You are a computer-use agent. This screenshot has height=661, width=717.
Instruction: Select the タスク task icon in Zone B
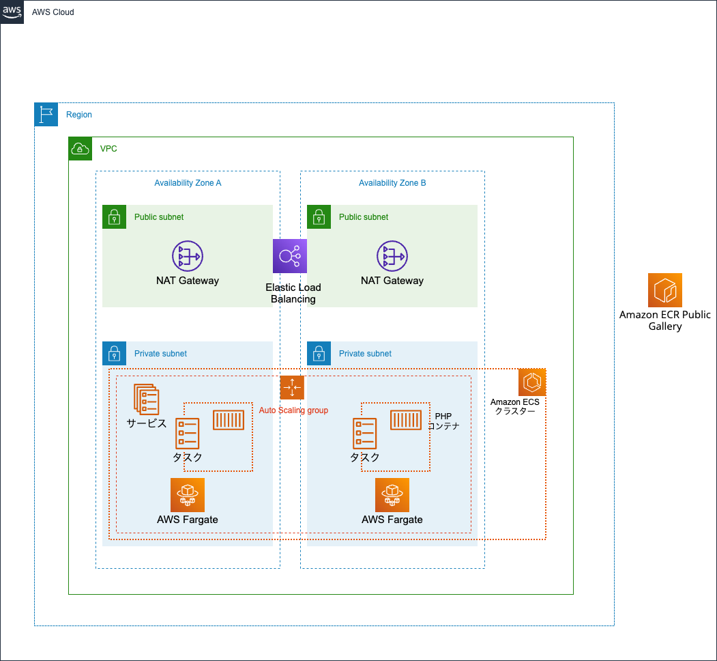point(365,434)
